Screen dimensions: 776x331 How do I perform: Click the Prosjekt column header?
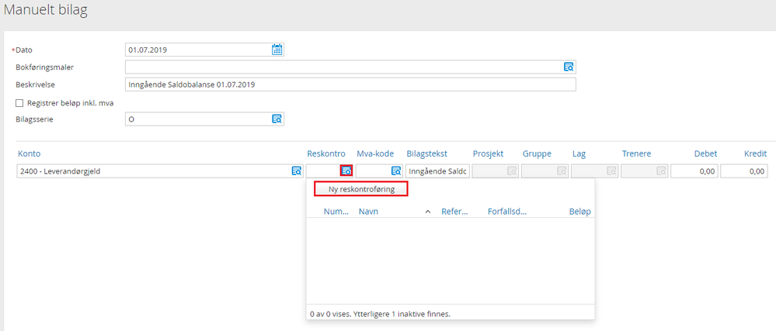coord(488,153)
